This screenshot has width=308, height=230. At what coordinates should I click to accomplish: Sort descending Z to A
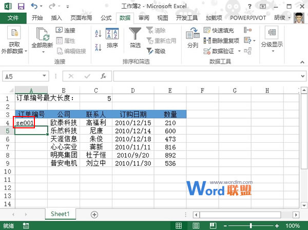coord(98,47)
